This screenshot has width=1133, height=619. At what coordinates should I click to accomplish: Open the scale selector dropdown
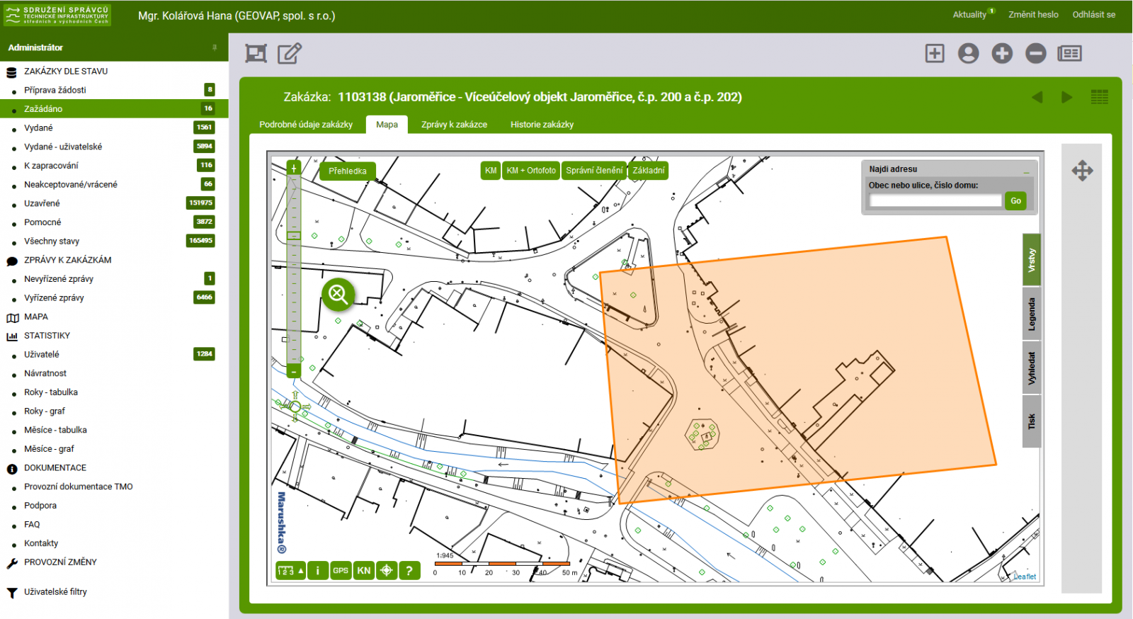pyautogui.click(x=290, y=570)
